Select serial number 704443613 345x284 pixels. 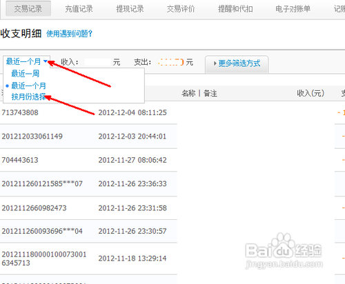coord(20,160)
